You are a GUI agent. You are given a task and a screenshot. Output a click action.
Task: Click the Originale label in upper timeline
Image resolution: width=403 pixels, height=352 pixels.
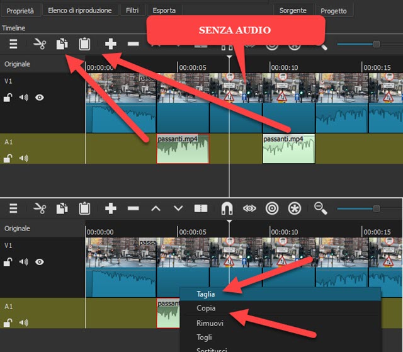click(17, 64)
